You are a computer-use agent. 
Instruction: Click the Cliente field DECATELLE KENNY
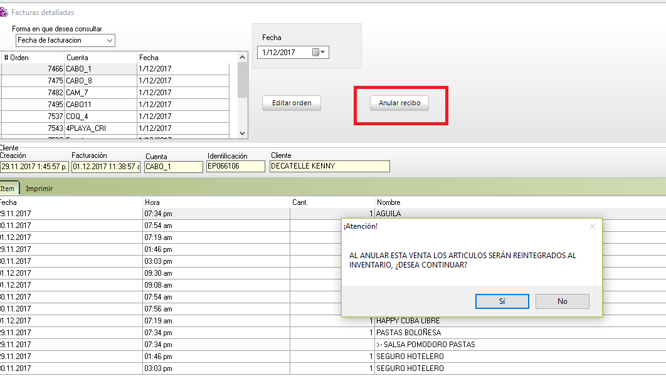click(329, 167)
